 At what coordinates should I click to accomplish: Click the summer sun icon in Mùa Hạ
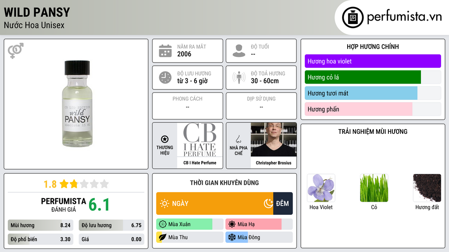(232, 224)
